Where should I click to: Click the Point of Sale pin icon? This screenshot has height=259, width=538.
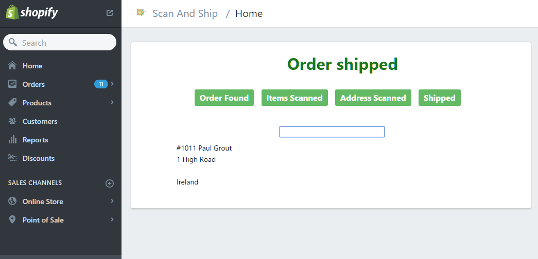(12, 219)
